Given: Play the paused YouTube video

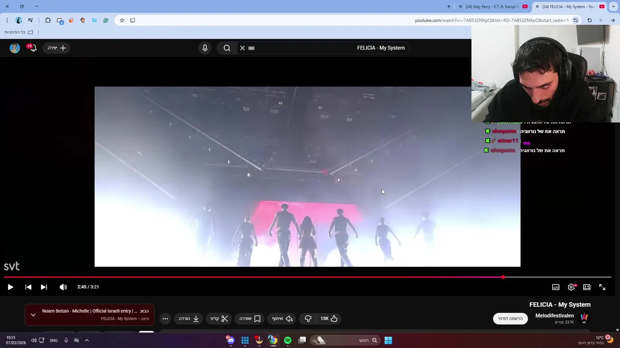Looking at the screenshot, I should (x=10, y=287).
